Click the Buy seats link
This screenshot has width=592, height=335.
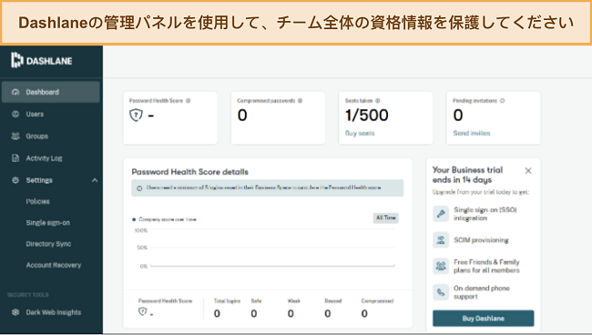pyautogui.click(x=360, y=133)
